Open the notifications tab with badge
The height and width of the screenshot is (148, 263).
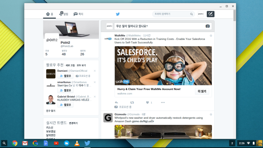64,14
